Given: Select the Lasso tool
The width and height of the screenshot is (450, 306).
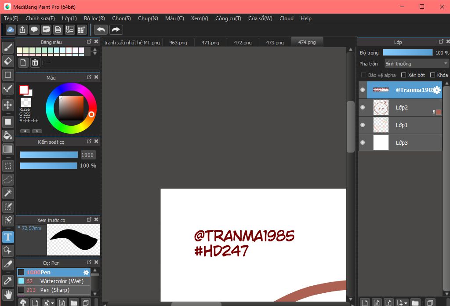Looking at the screenshot, I should (8, 180).
